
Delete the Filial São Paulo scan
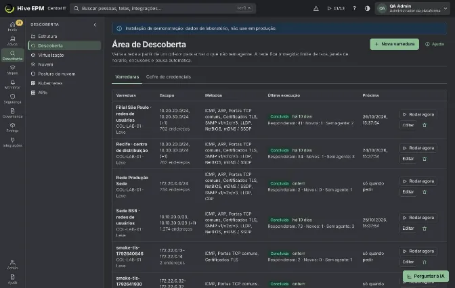425,125
